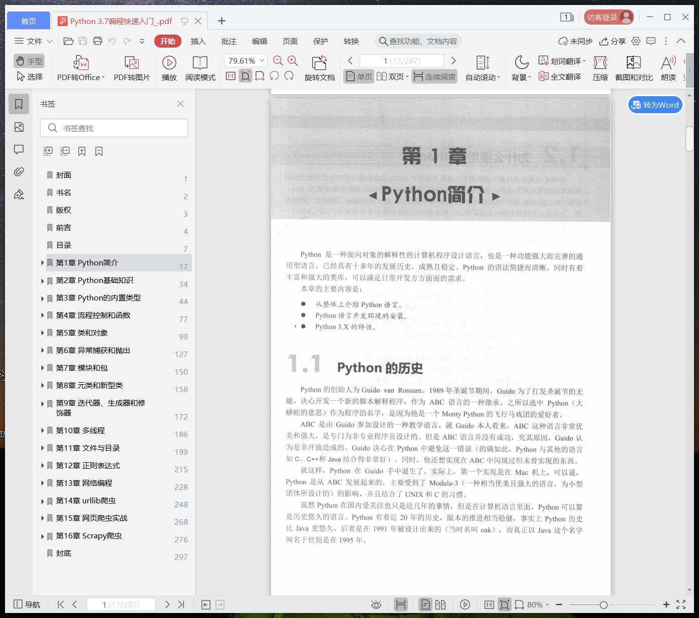Open a new tab with plus button
The width and height of the screenshot is (699, 618).
coord(221,21)
